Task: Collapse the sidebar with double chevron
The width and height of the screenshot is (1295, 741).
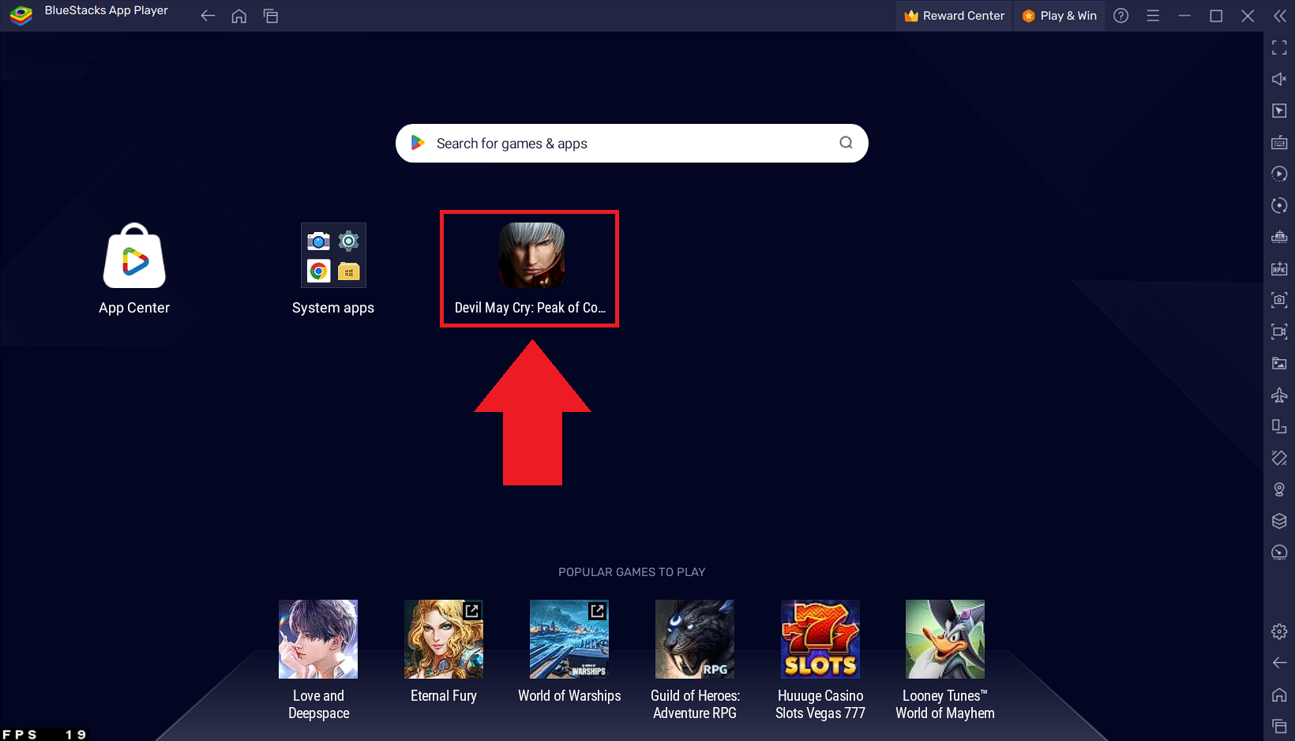Action: (x=1279, y=16)
